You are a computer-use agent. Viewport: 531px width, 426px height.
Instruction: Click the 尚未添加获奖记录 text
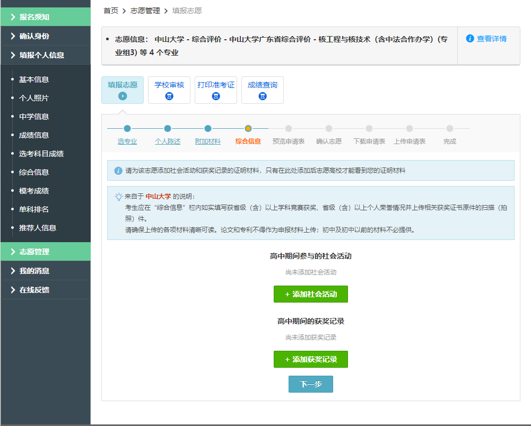pos(311,338)
